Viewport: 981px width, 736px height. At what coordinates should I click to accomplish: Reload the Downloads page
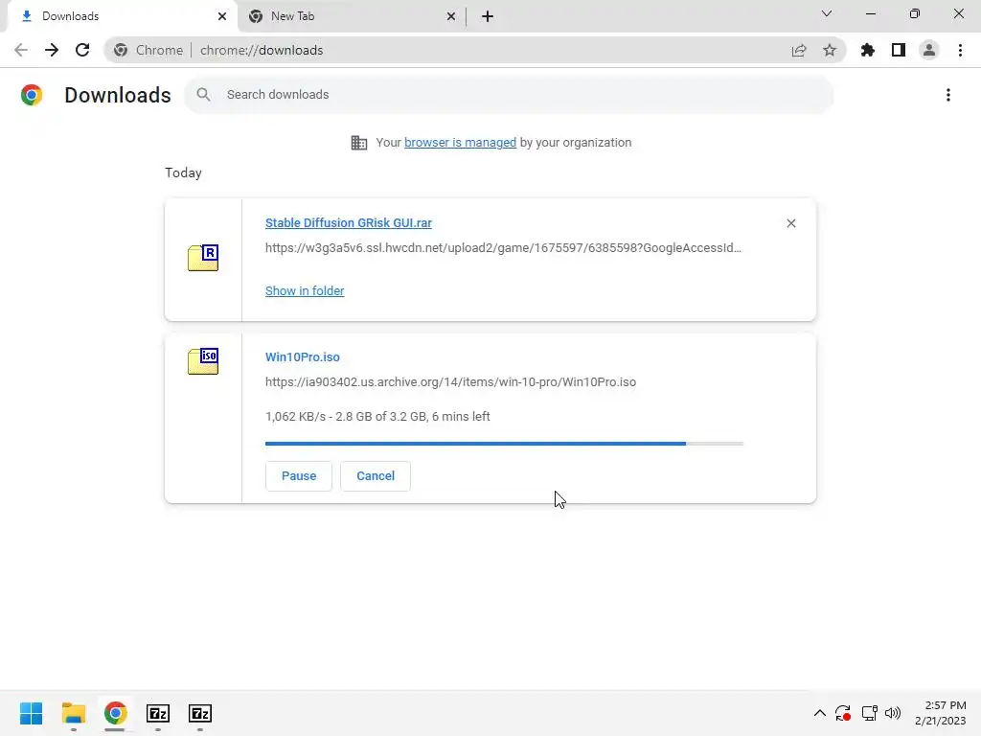(x=82, y=50)
